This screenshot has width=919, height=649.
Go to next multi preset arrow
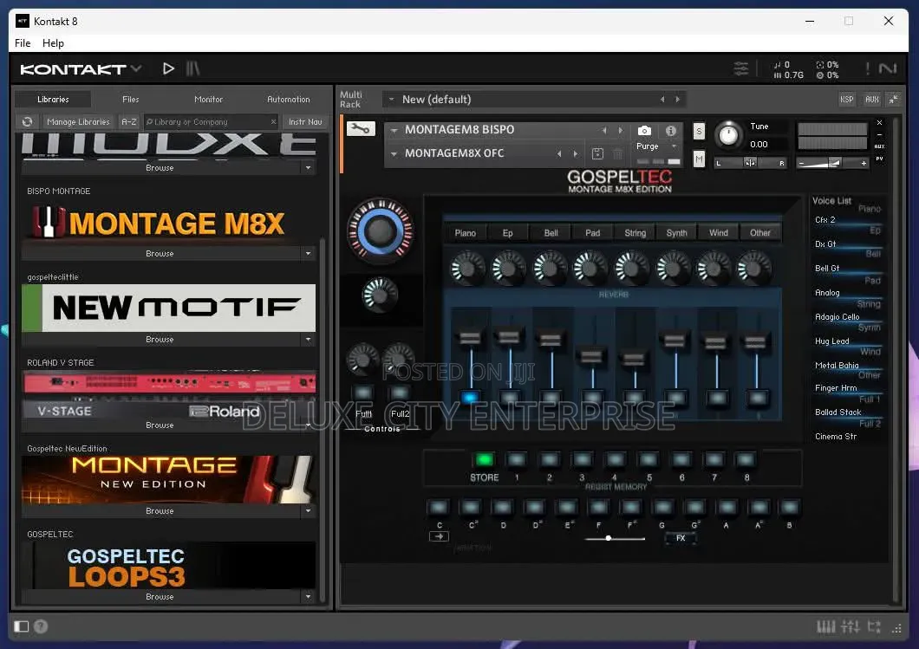tap(677, 100)
